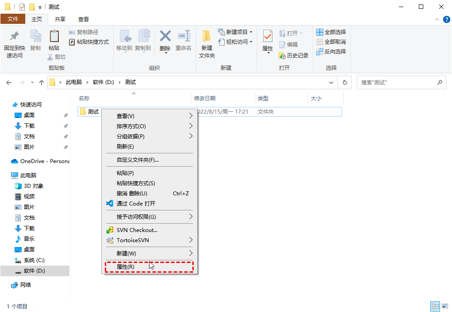
Task: Open the 文件 menu
Action: 13,19
